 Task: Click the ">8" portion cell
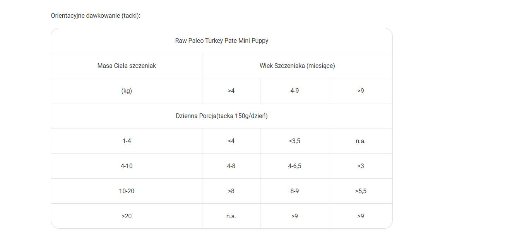[231, 191]
